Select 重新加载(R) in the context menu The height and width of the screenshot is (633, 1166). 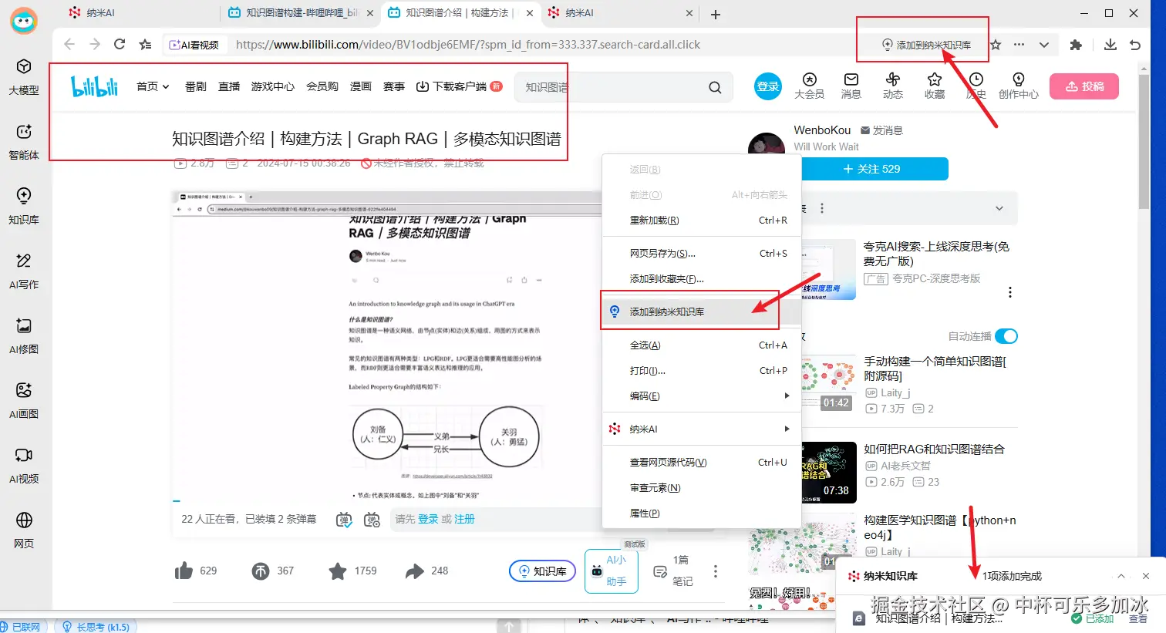702,221
